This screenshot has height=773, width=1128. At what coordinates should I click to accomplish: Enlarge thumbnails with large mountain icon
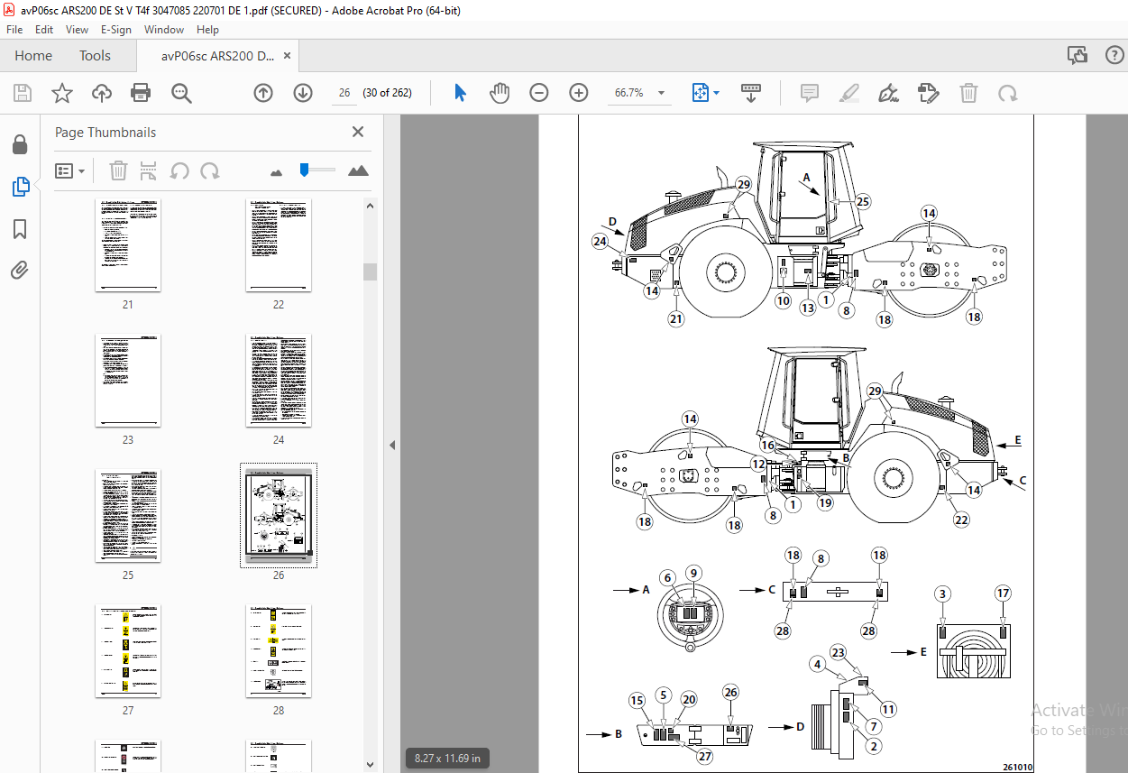[358, 170]
